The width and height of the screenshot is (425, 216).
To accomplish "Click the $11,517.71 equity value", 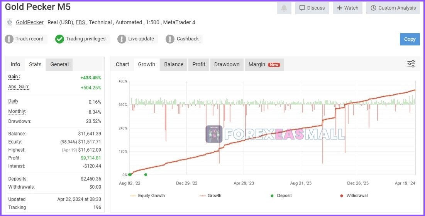I will coord(90,142).
